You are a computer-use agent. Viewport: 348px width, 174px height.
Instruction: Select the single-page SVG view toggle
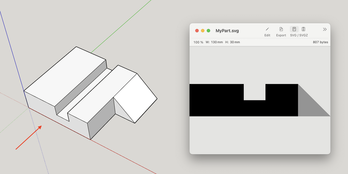pyautogui.click(x=294, y=29)
